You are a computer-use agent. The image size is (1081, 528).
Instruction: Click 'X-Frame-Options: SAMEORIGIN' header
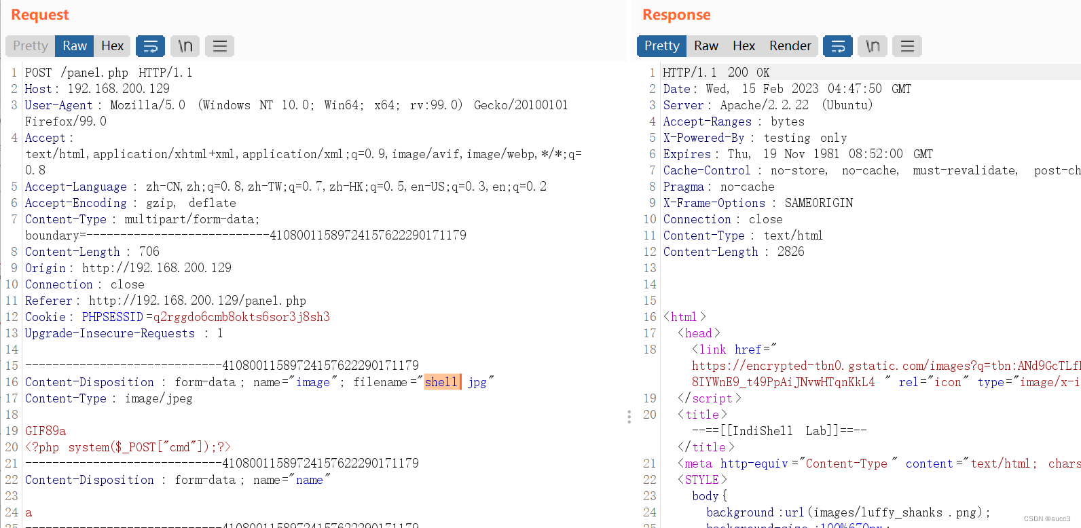[758, 203]
